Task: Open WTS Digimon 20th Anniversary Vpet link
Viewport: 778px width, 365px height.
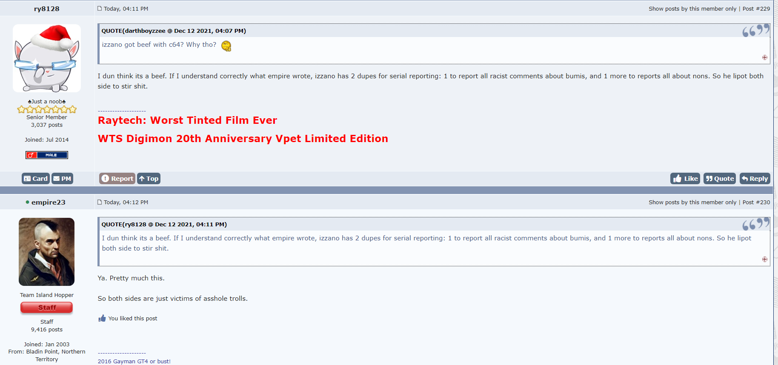Action: click(243, 139)
